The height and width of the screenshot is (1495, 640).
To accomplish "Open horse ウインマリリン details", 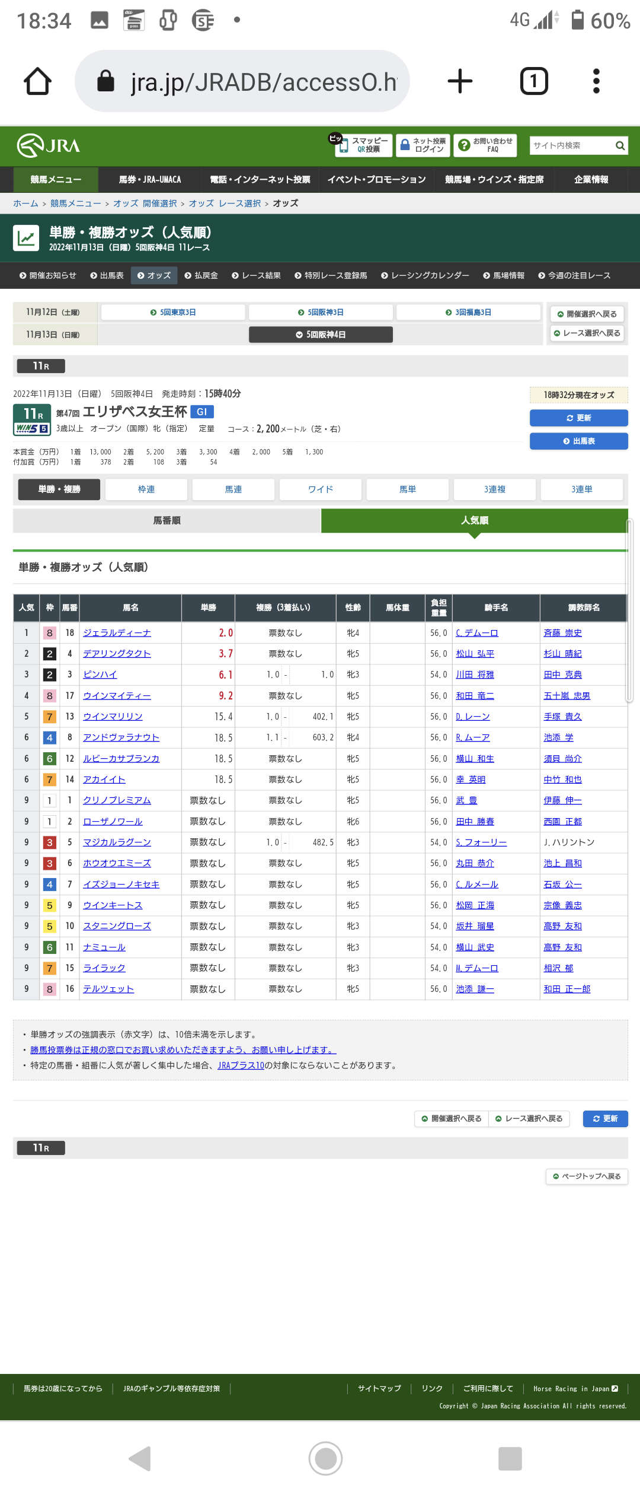I will tap(113, 717).
